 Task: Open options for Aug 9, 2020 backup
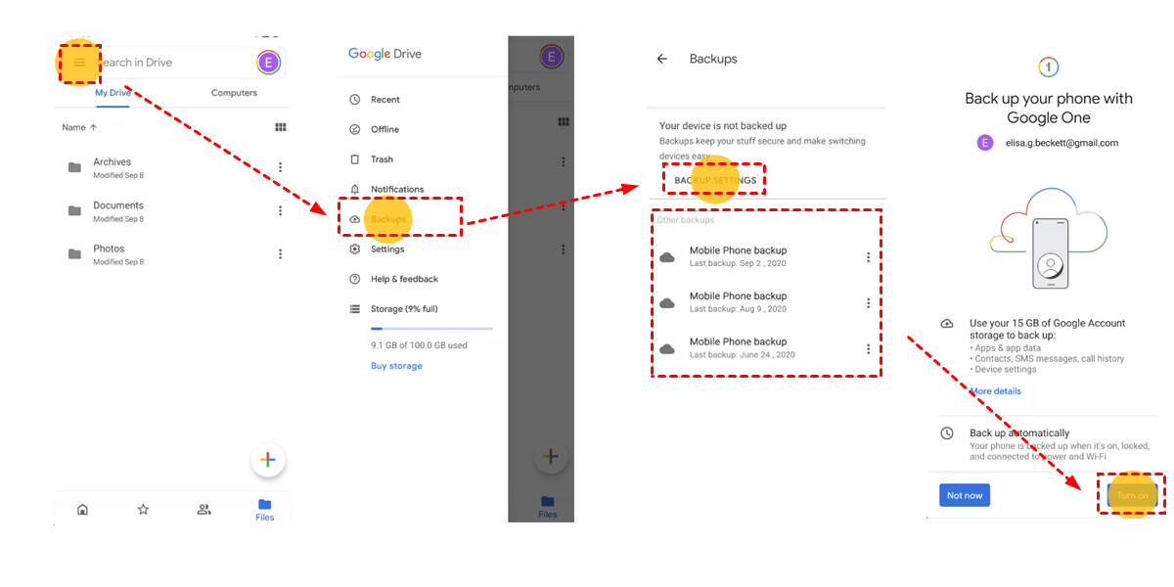click(x=868, y=303)
